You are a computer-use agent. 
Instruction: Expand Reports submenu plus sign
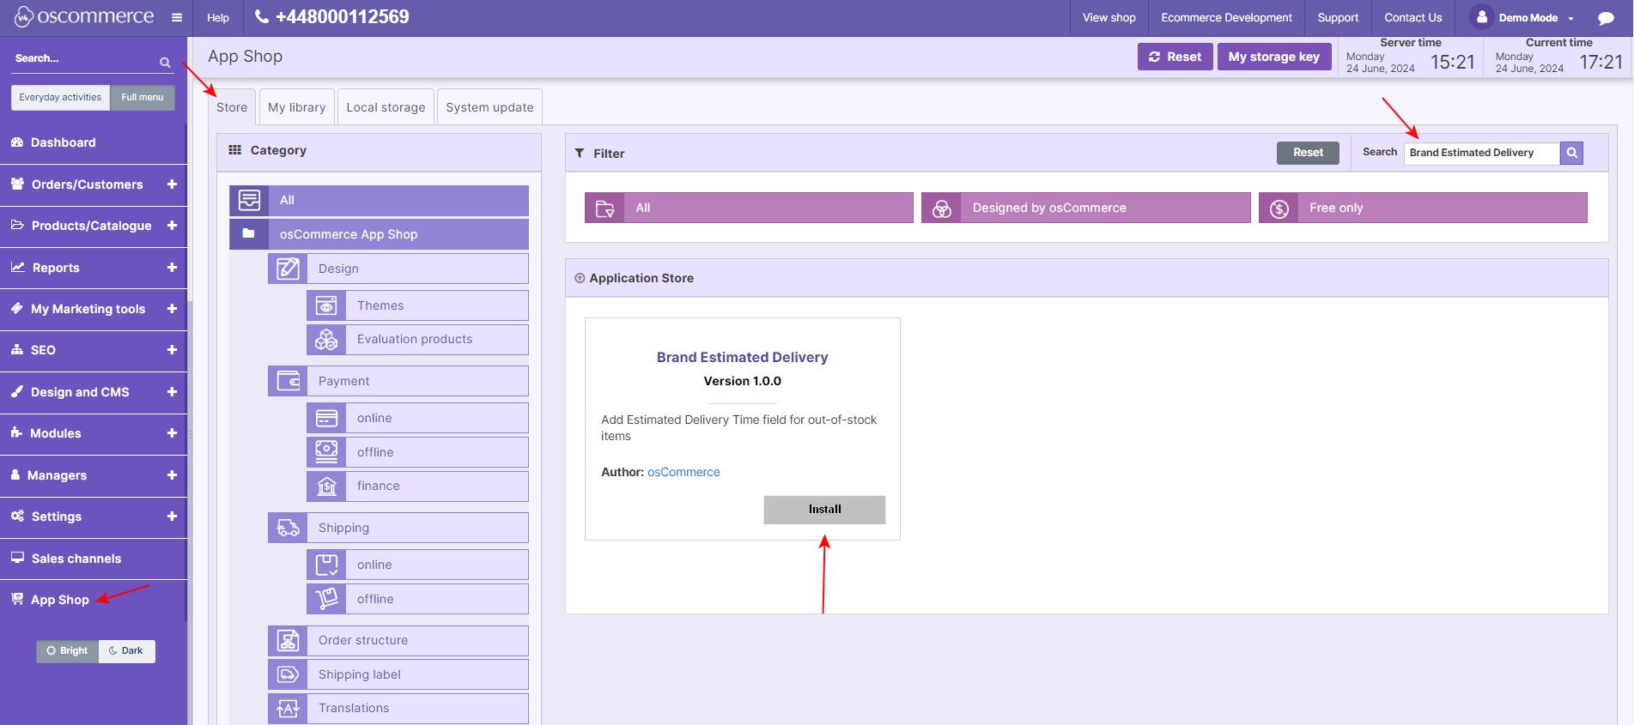[x=172, y=268]
